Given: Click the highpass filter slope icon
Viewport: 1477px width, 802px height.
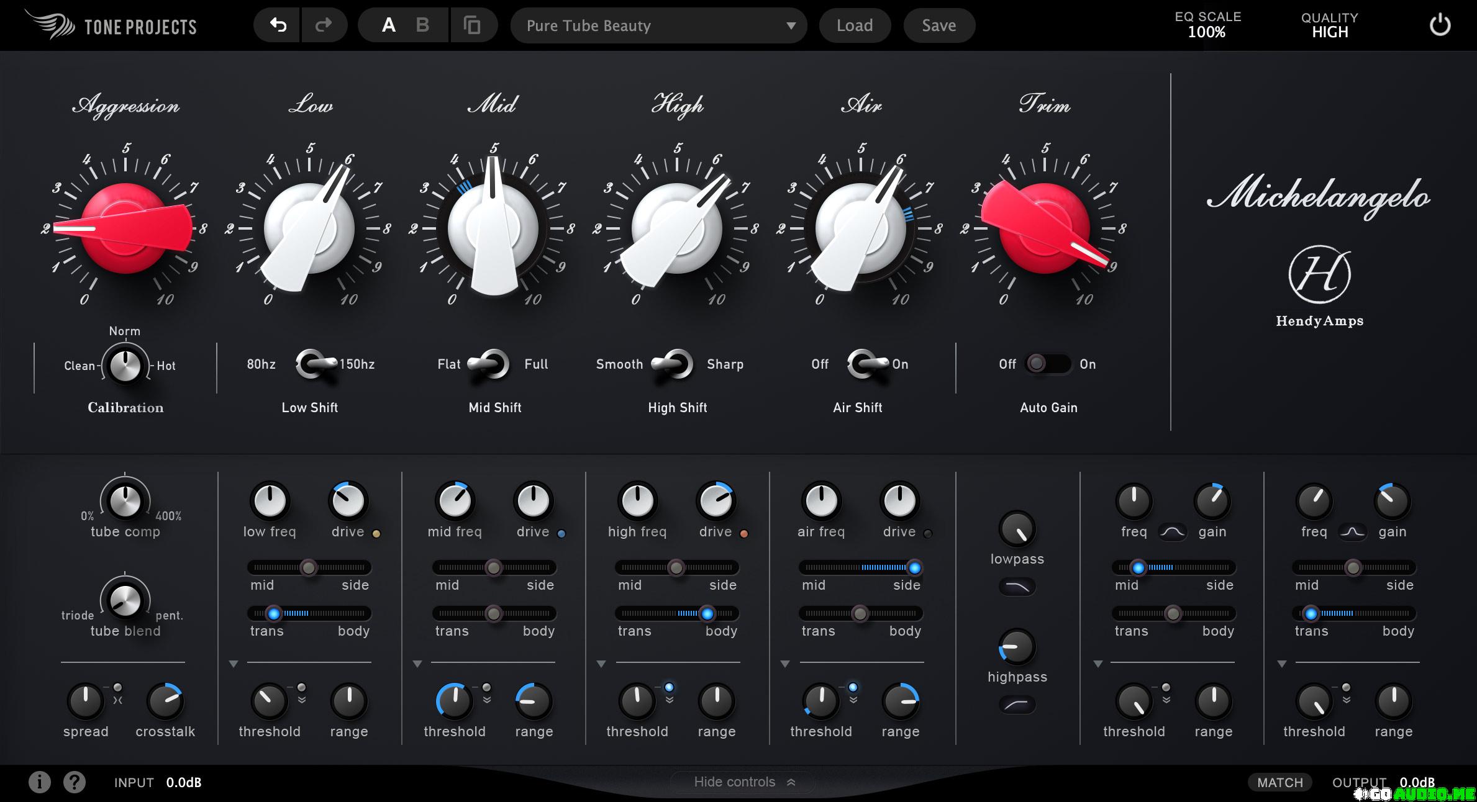Looking at the screenshot, I should (1017, 705).
